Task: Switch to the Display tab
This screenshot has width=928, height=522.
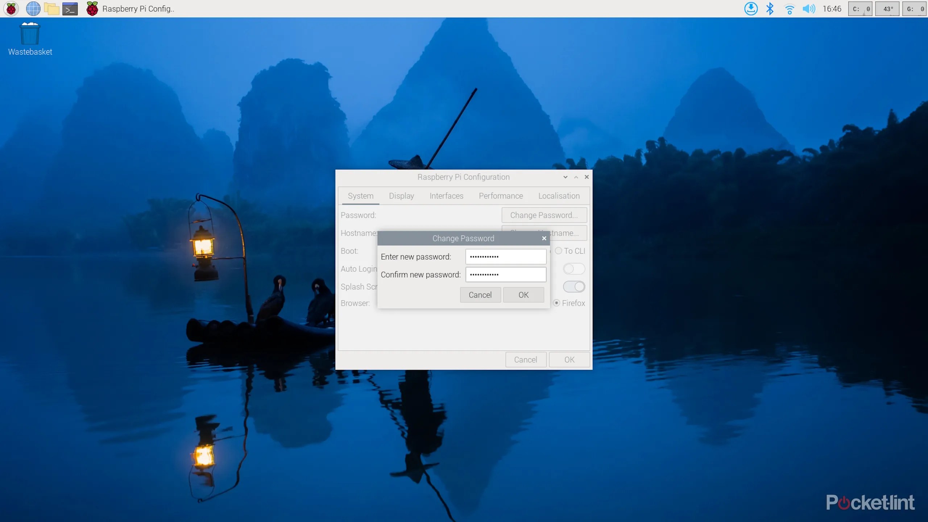Action: (401, 196)
